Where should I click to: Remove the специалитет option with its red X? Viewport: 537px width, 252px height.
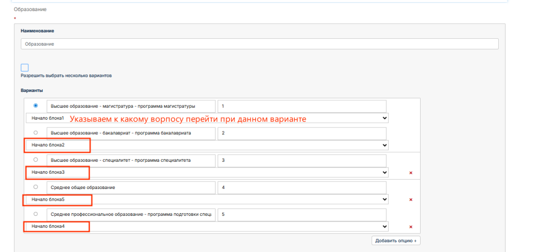pos(411,172)
